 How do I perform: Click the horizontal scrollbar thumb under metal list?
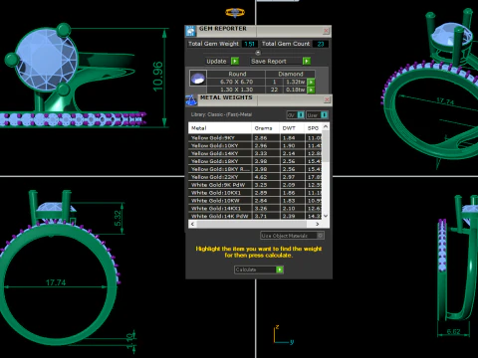tap(251, 224)
